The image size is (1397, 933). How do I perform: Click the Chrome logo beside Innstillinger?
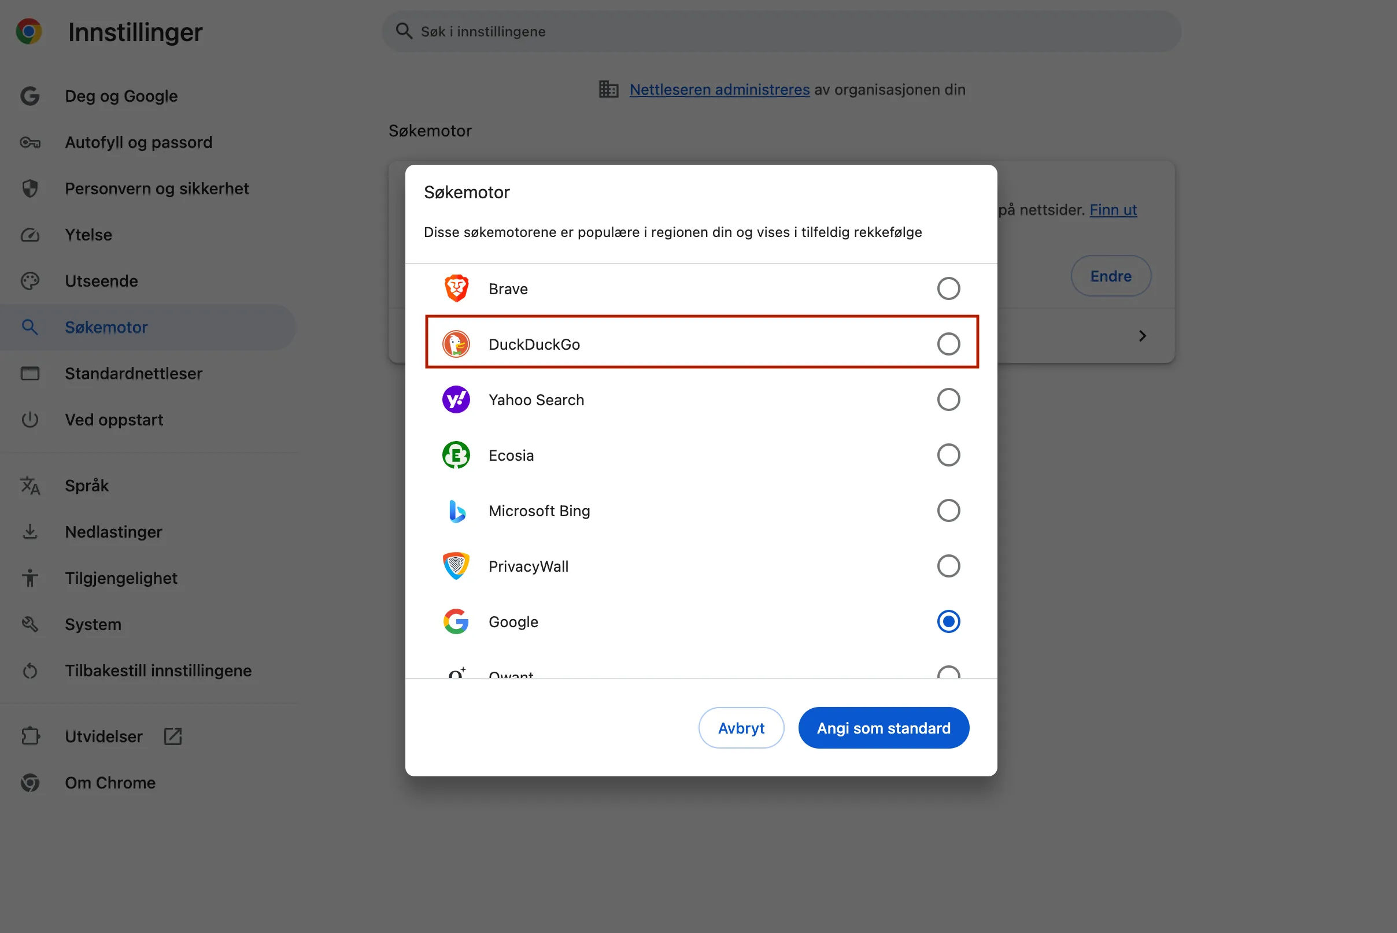point(28,32)
